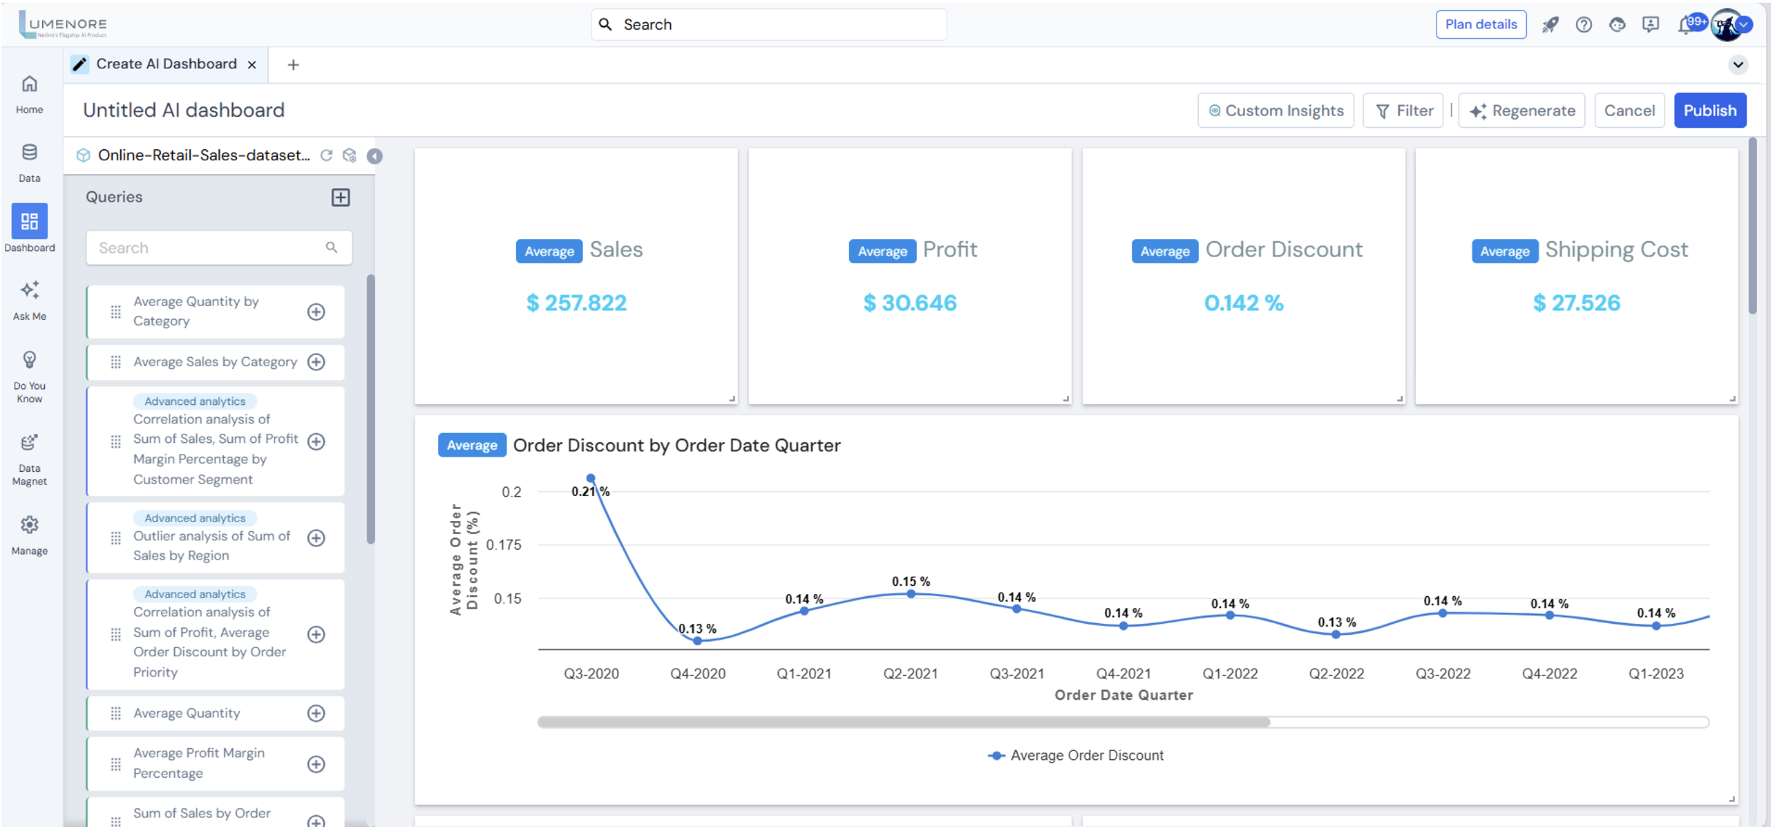Select the Create AI Dashboard tab

tap(166, 64)
